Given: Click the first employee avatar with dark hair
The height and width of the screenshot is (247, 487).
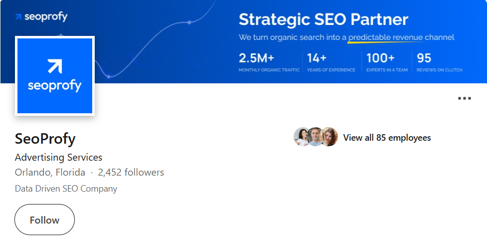Looking at the screenshot, I should tap(301, 137).
